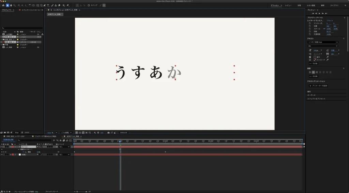
Task: Enable the Snap (スナップ) checkbox
Action: [89, 5]
